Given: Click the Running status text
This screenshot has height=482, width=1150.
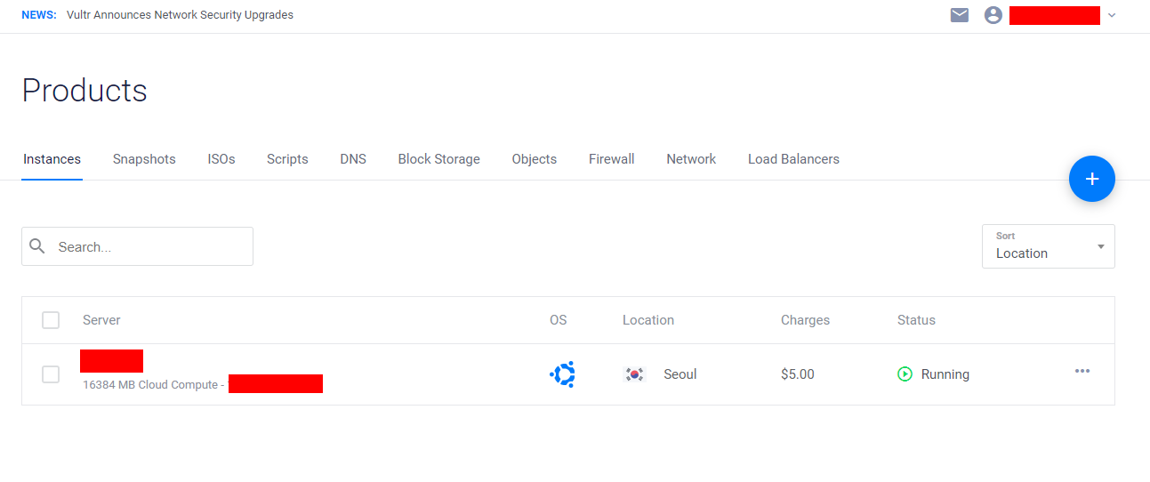Looking at the screenshot, I should click(x=945, y=374).
